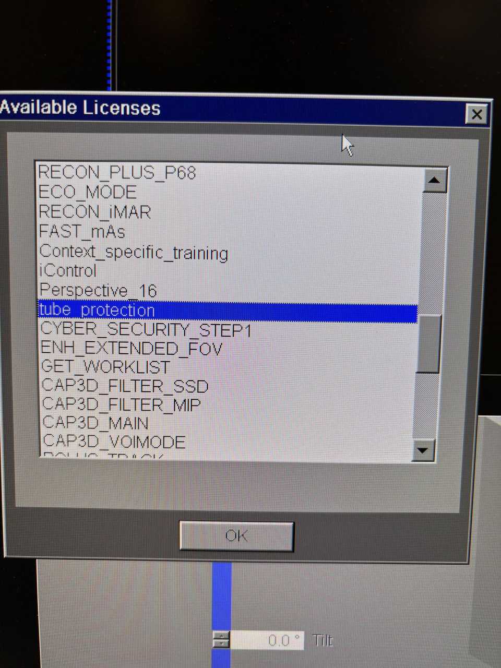Select Context_specific_training license entry

(134, 252)
